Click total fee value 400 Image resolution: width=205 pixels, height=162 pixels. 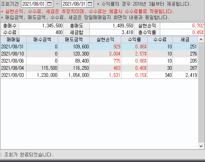pyautogui.click(x=59, y=32)
